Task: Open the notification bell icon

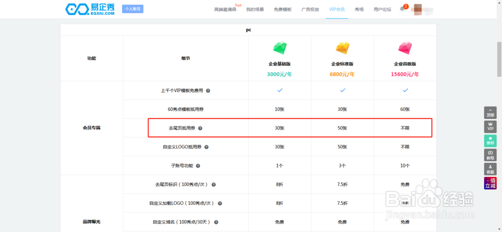Action: [x=402, y=9]
